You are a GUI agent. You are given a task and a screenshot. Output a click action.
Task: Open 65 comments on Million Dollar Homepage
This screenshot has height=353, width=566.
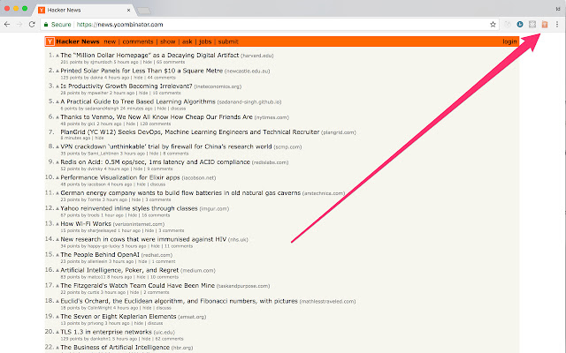[171, 63]
